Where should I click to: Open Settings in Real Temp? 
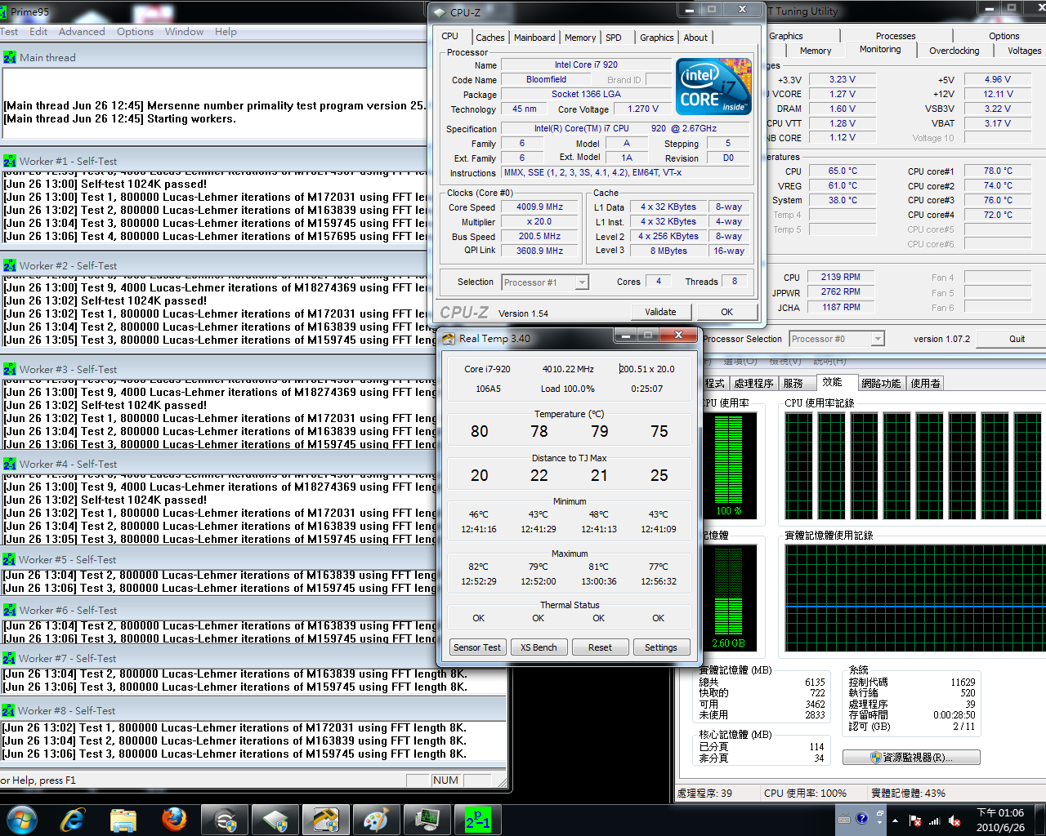(661, 647)
